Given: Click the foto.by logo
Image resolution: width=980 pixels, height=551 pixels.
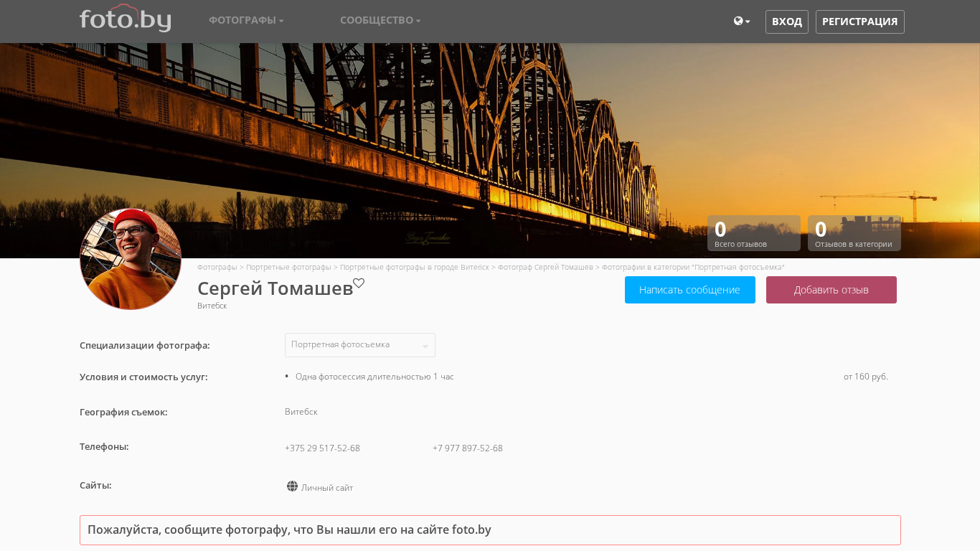Looking at the screenshot, I should click(x=125, y=19).
